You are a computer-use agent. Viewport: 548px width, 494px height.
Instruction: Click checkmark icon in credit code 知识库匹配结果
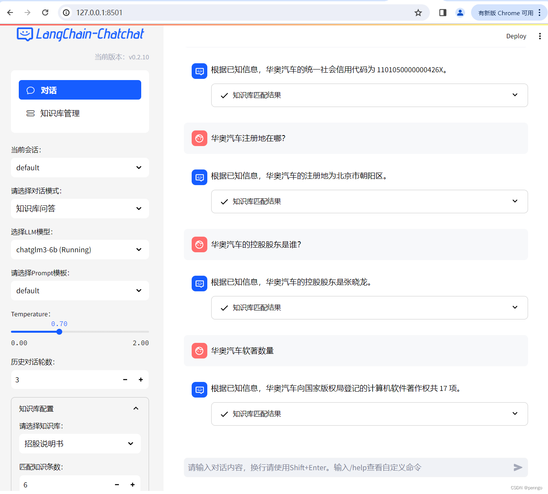pos(224,95)
